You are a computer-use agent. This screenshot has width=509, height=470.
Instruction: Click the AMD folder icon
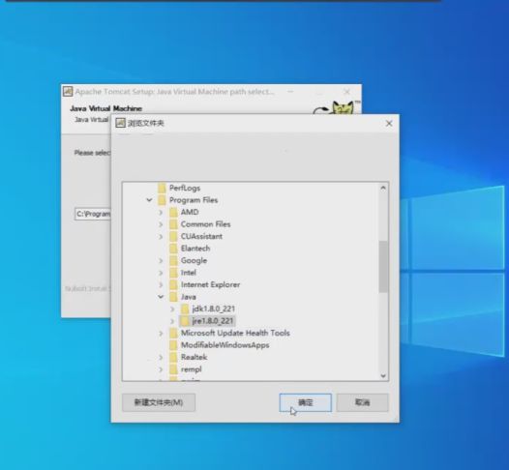point(173,212)
